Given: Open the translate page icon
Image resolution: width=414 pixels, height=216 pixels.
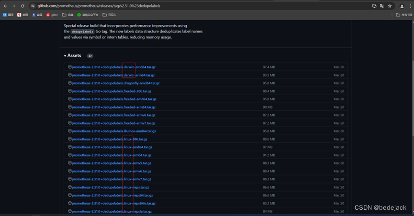Looking at the screenshot, I should [382, 6].
